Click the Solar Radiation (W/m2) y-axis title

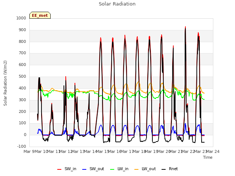click(x=5, y=83)
